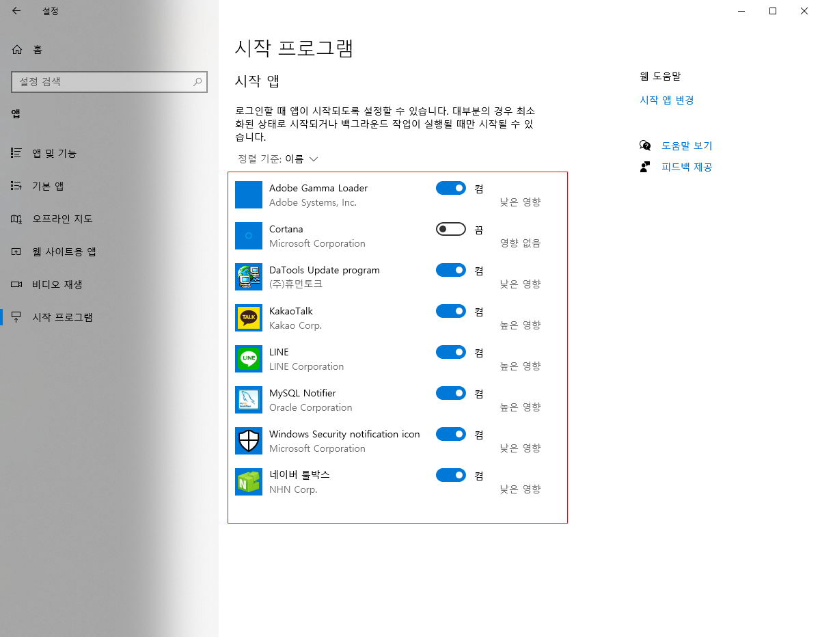Click the LINE Corporation publisher text
820x637 pixels.
(307, 366)
